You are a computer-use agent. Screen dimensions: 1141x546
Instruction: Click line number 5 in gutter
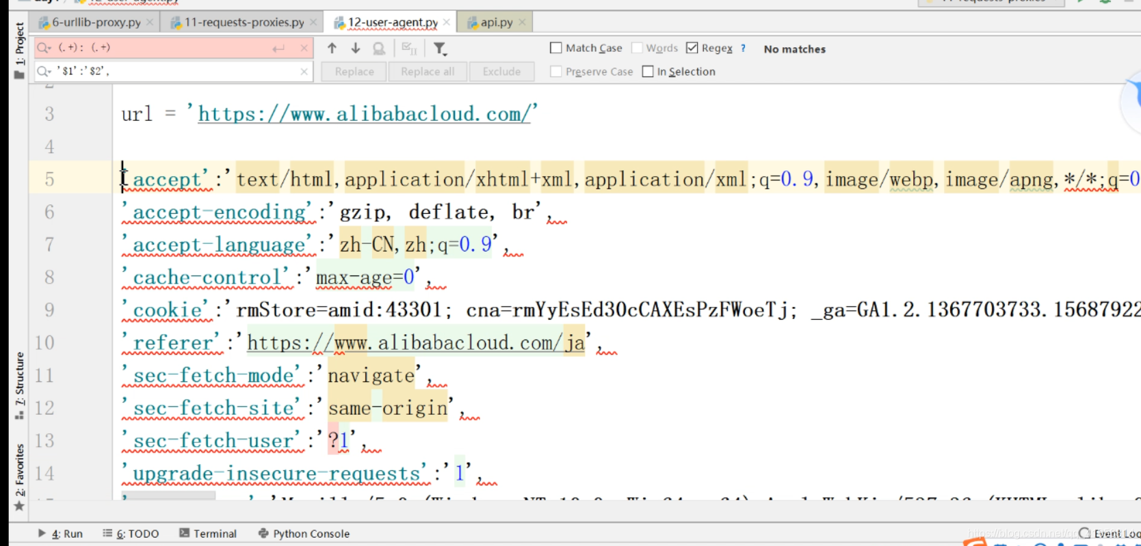click(x=49, y=179)
